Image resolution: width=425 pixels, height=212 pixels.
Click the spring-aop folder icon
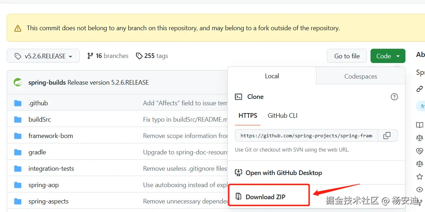[18, 185]
